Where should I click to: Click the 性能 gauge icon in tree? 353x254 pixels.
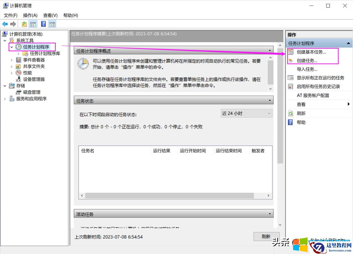coord(19,73)
